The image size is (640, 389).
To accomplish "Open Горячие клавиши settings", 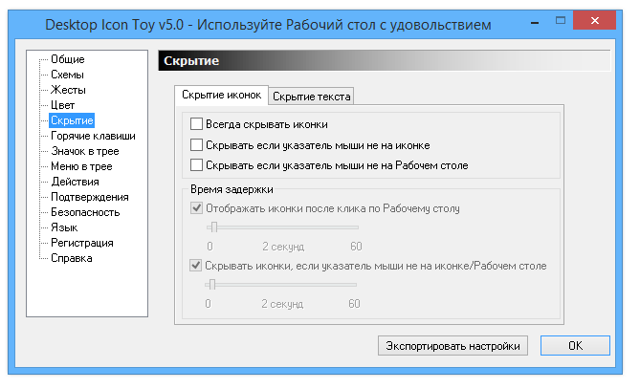I will pyautogui.click(x=93, y=136).
